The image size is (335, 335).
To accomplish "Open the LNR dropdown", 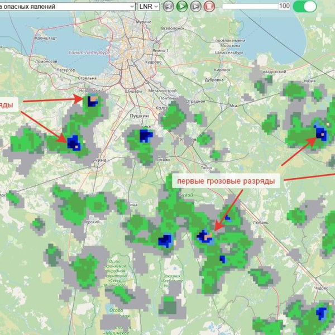I will 149,6.
